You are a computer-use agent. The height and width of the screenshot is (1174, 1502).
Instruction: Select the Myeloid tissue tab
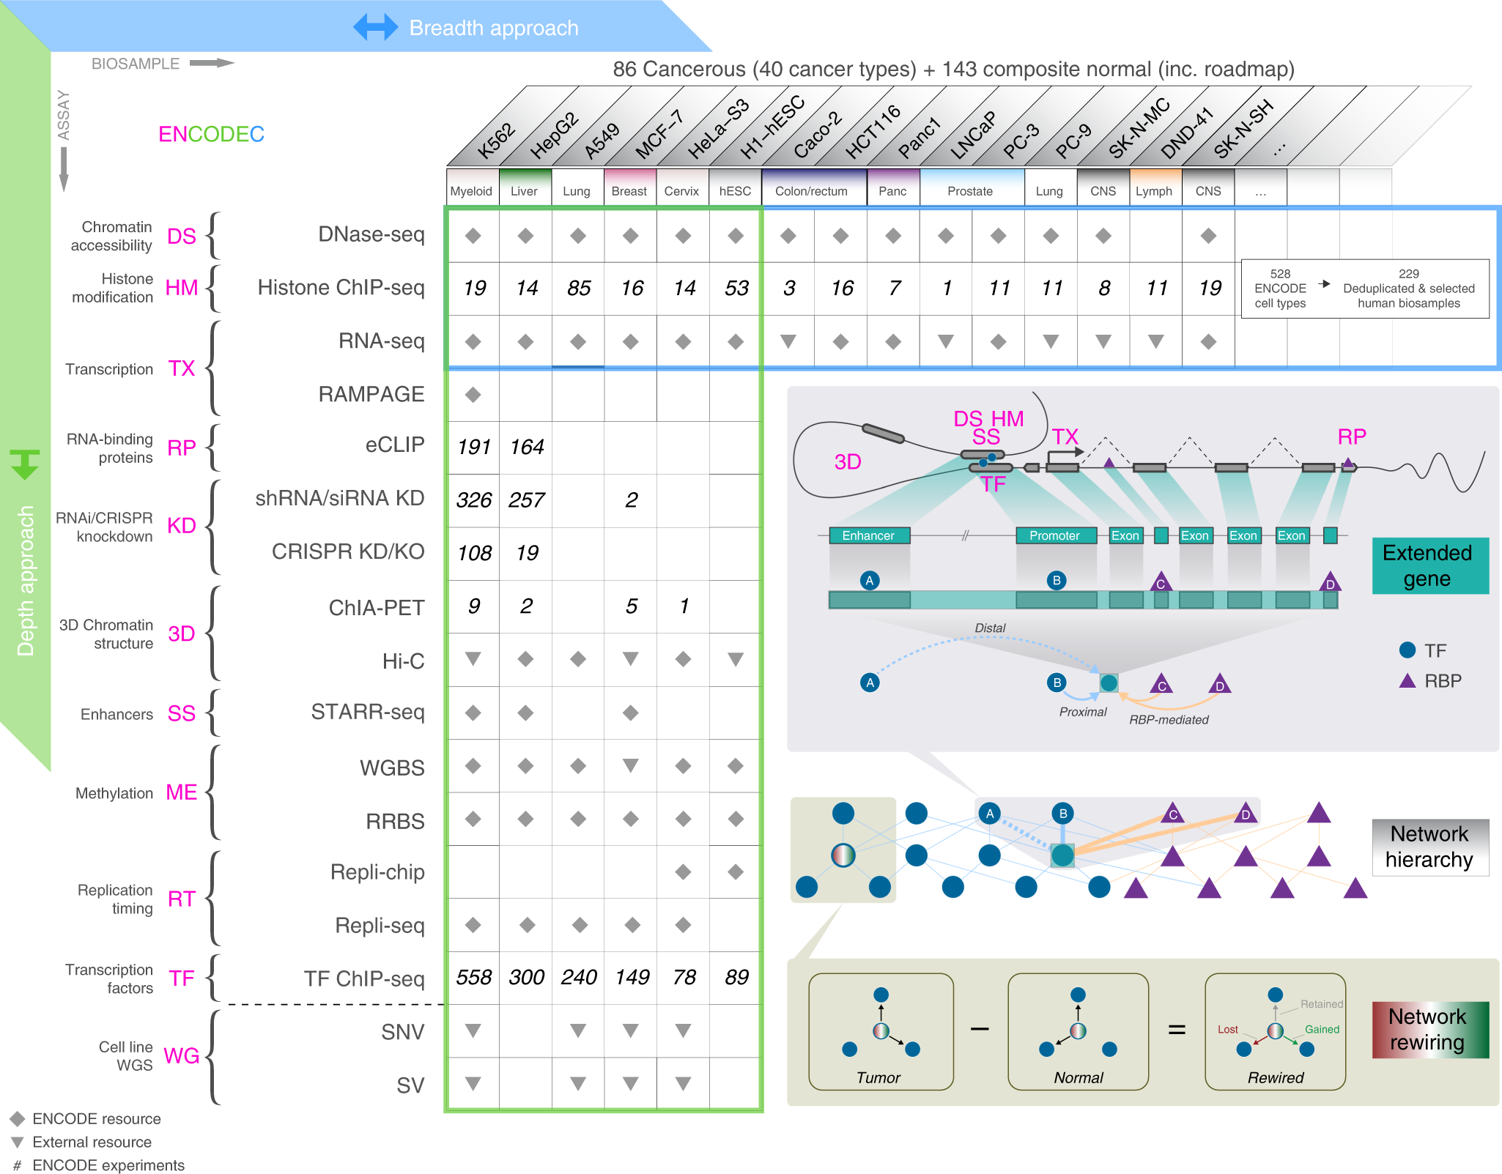coord(472,190)
